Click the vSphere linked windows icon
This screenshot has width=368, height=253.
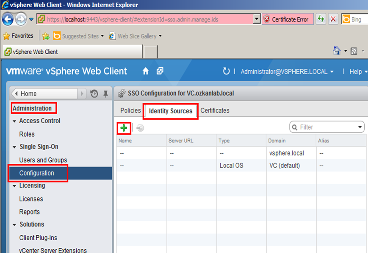[160, 71]
